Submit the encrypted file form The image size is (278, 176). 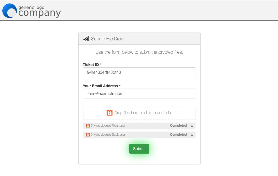139,148
